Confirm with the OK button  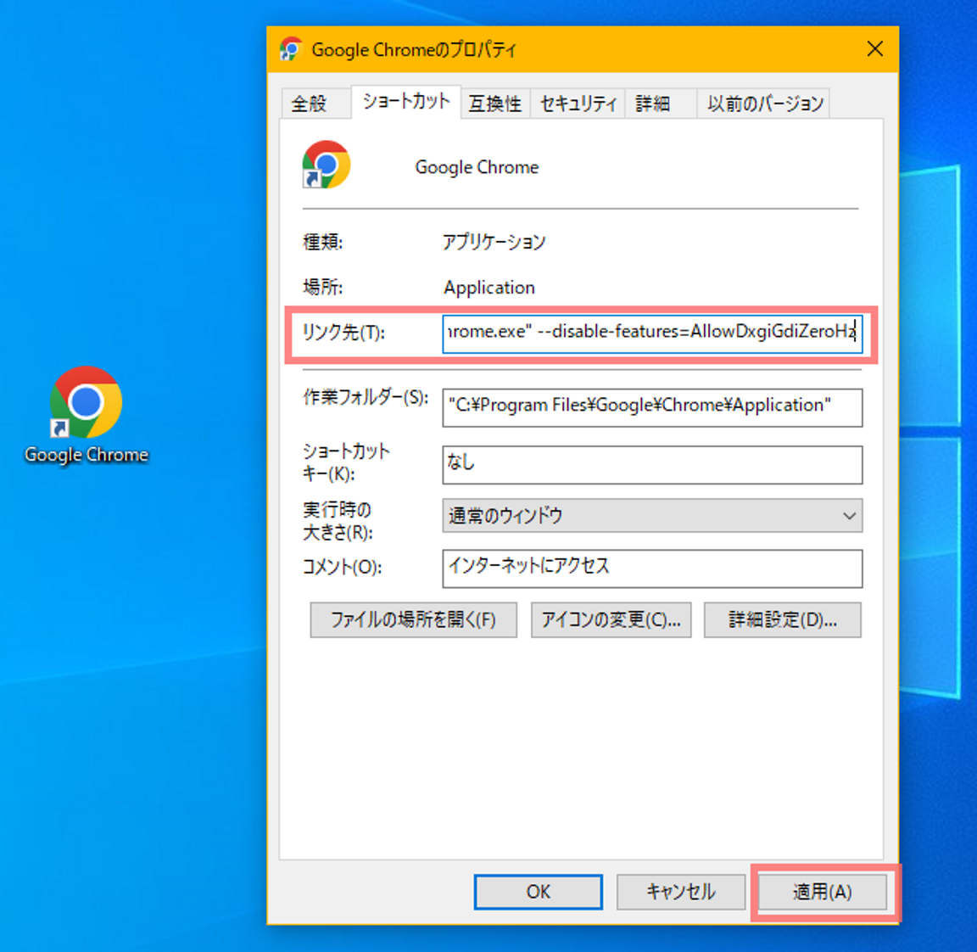point(539,892)
